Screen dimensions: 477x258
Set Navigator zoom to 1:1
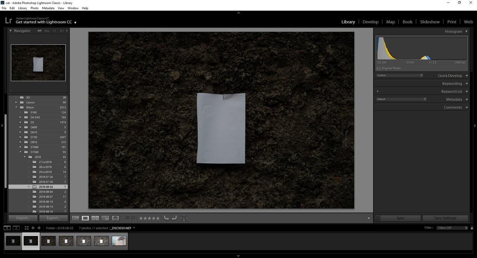tap(54, 31)
